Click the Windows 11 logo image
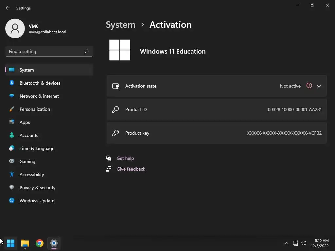 click(x=120, y=50)
